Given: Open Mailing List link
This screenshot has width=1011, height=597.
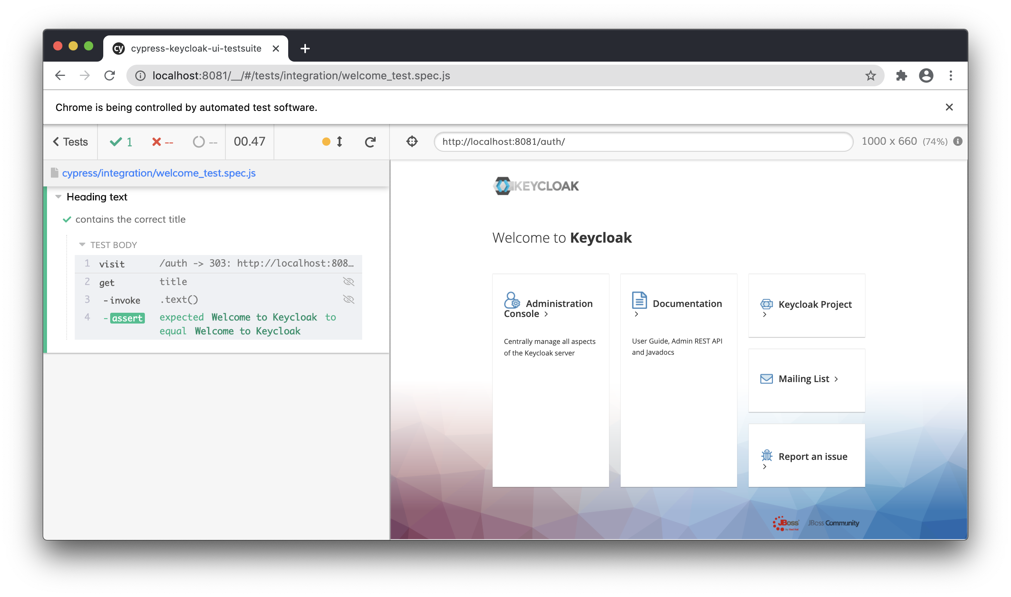Looking at the screenshot, I should tap(803, 379).
